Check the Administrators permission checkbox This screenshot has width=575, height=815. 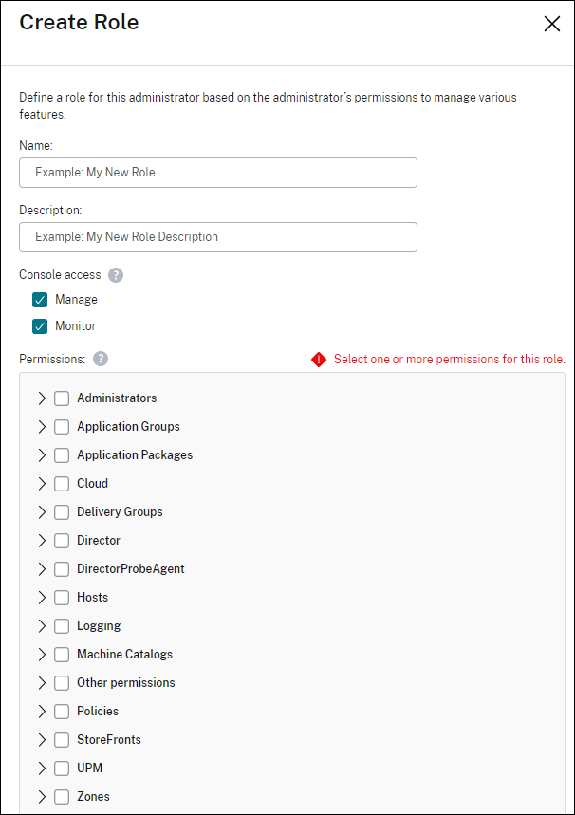(62, 398)
